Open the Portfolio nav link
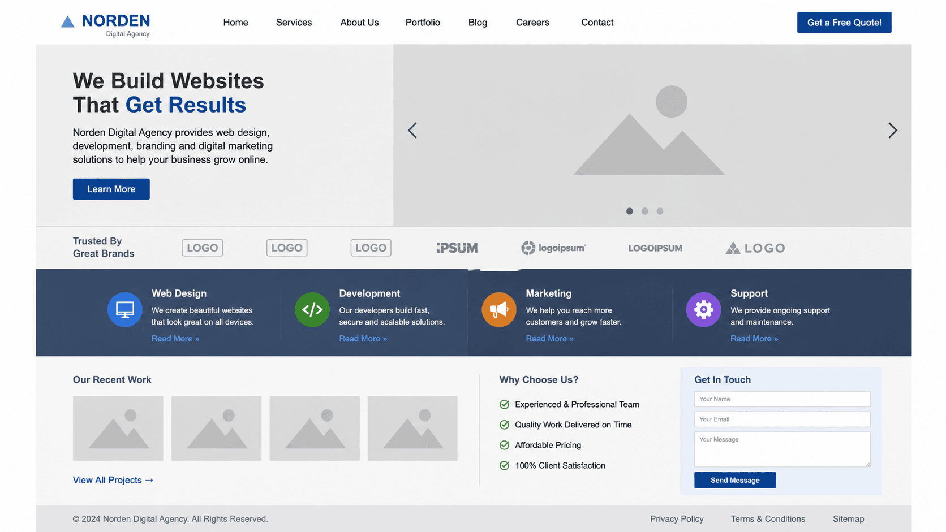The height and width of the screenshot is (532, 946). coord(423,23)
